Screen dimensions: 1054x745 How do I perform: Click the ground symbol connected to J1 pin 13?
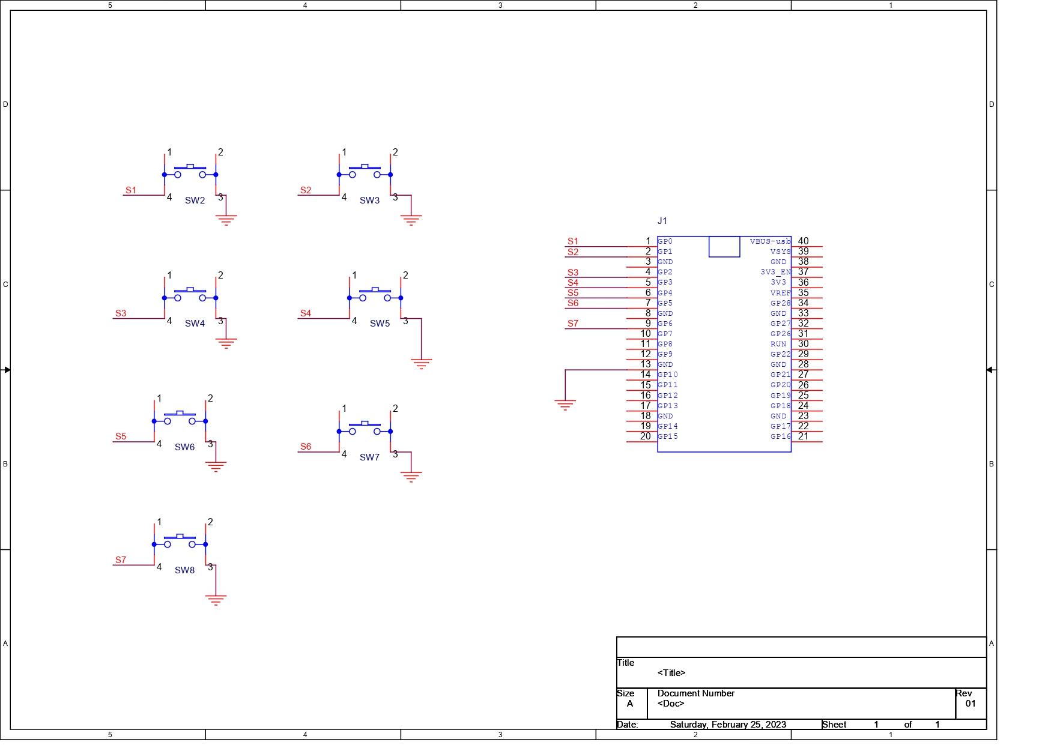point(565,405)
